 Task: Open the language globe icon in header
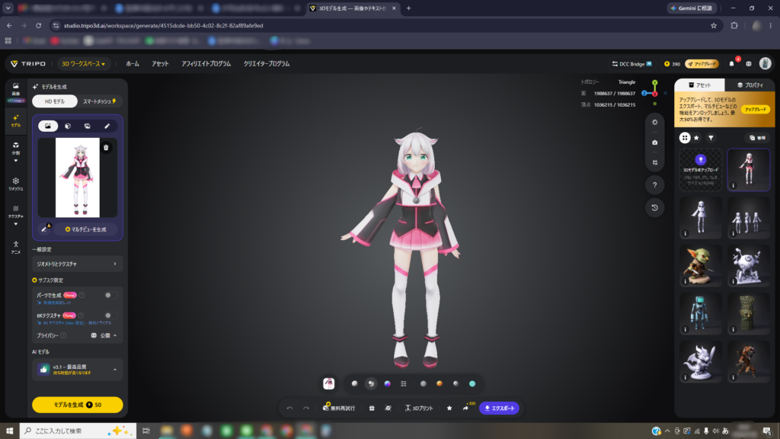(x=749, y=64)
